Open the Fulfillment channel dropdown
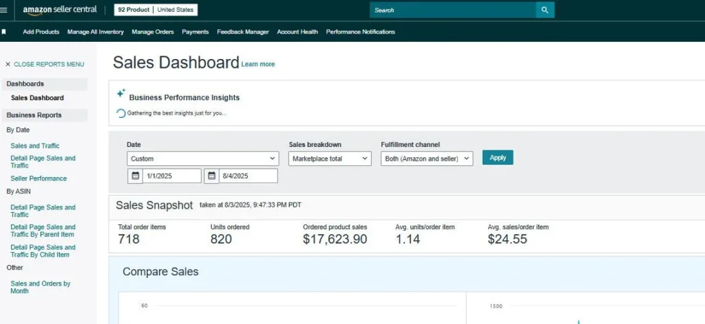The height and width of the screenshot is (324, 705). [x=427, y=159]
